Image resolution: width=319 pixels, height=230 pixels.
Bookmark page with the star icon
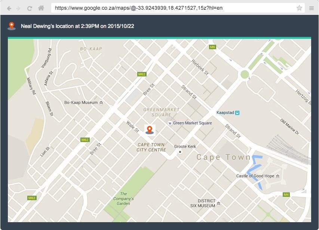tap(299, 8)
